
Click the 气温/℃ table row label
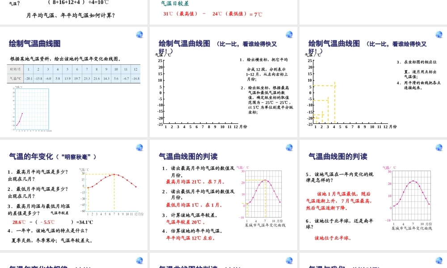pos(15,79)
